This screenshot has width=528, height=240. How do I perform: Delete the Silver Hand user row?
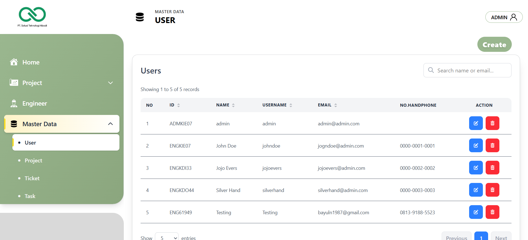point(492,190)
